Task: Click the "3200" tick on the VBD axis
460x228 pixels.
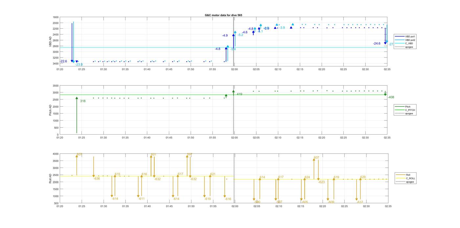Action: pyautogui.click(x=56, y=58)
